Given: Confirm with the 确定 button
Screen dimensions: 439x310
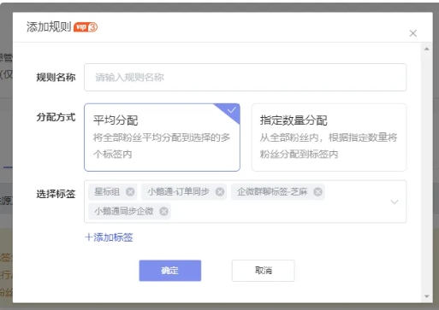Looking at the screenshot, I should [170, 271].
